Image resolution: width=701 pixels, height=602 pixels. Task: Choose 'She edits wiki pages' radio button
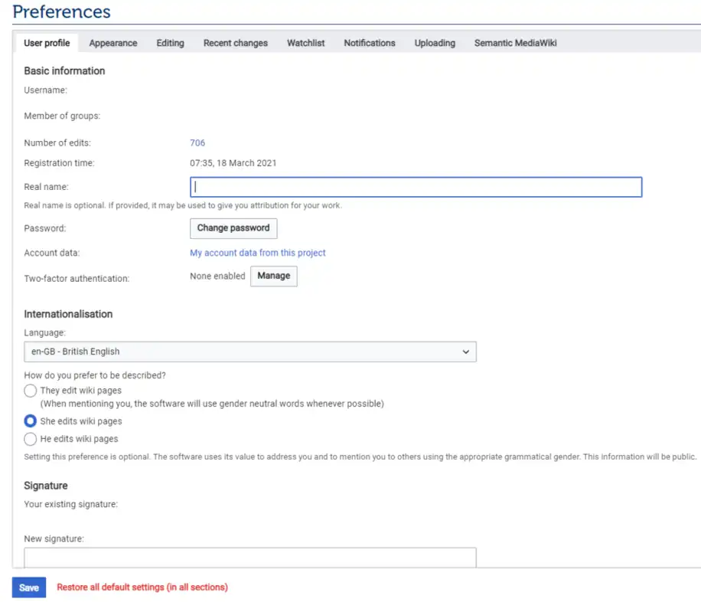point(31,421)
